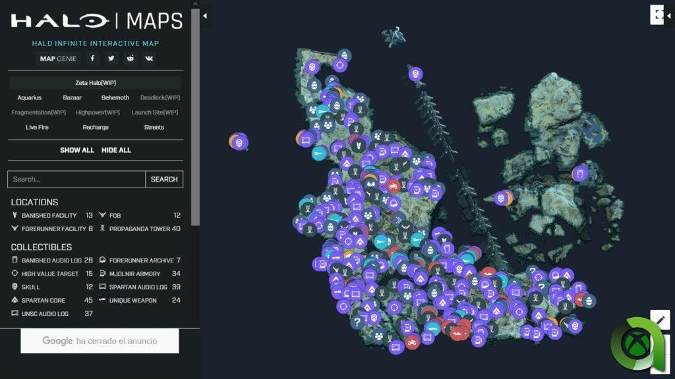Screen dimensions: 675x379
Task: Switch to the Live Fire map
Action: point(37,127)
